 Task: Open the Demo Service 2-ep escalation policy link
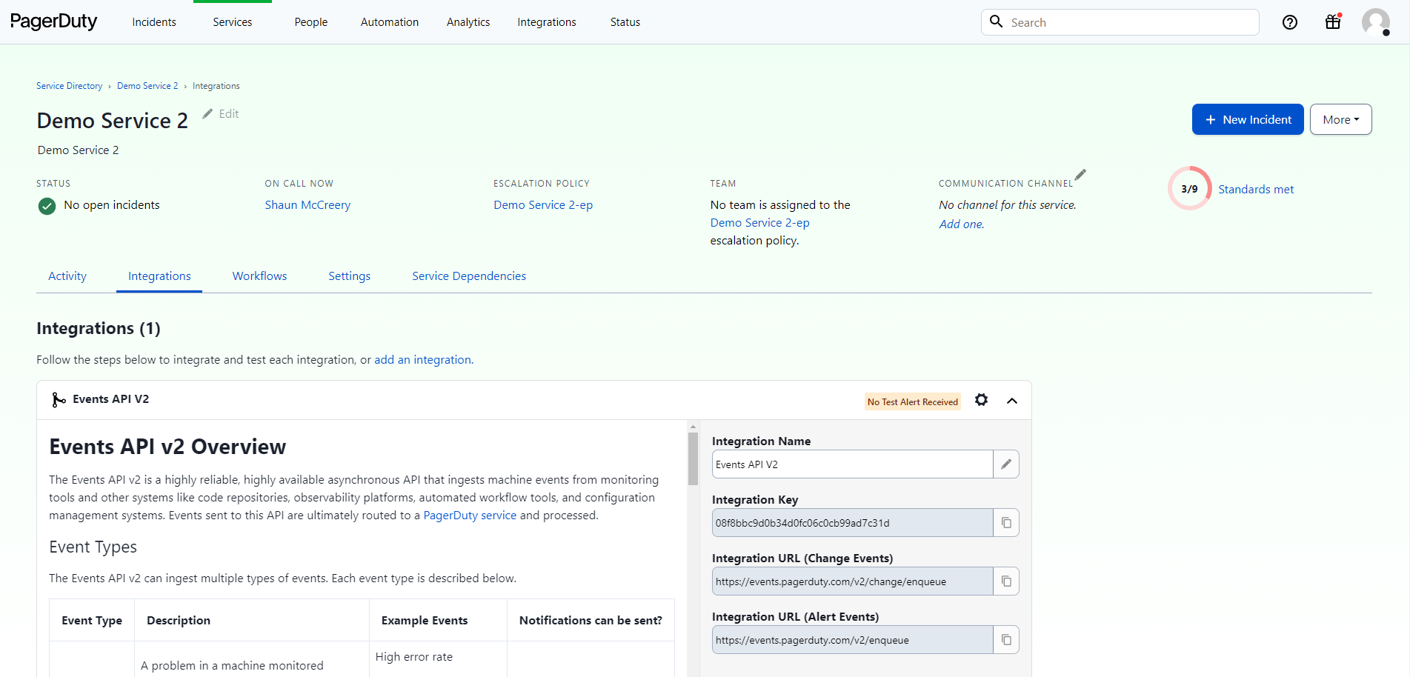pos(543,205)
